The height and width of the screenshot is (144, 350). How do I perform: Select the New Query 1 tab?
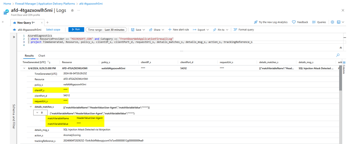(26, 23)
